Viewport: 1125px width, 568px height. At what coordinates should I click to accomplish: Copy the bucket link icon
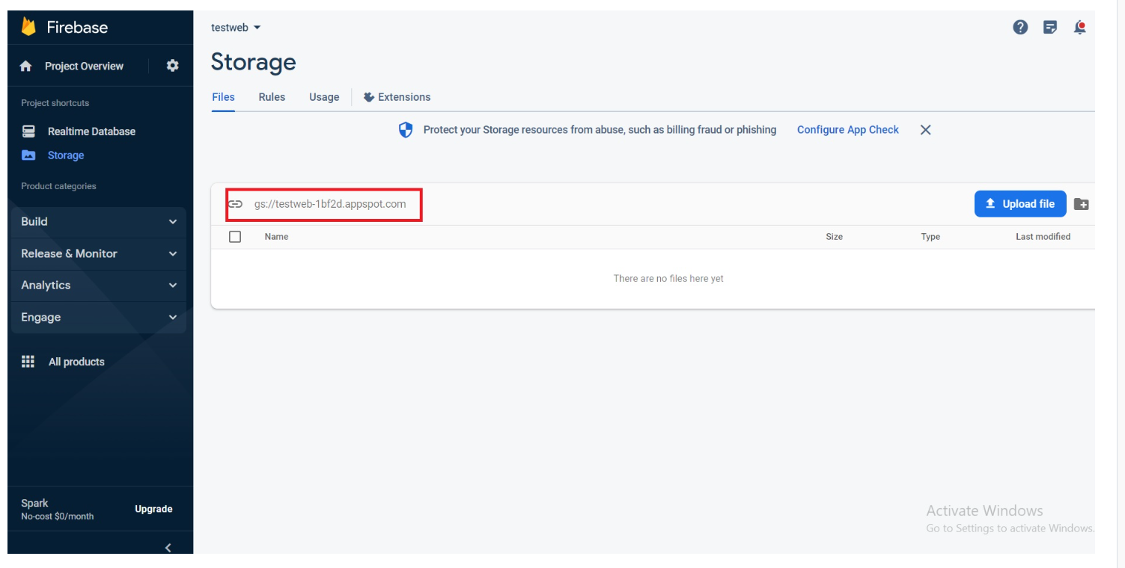click(x=235, y=204)
